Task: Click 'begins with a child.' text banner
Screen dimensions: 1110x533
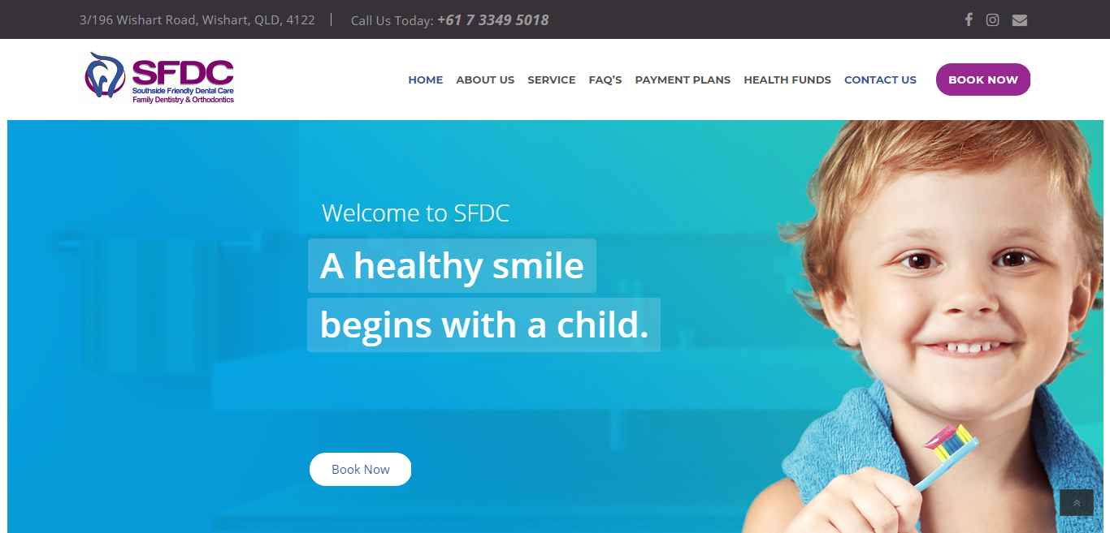Action: point(483,325)
